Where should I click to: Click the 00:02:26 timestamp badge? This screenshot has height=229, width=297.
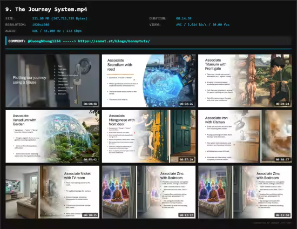click(x=186, y=104)
